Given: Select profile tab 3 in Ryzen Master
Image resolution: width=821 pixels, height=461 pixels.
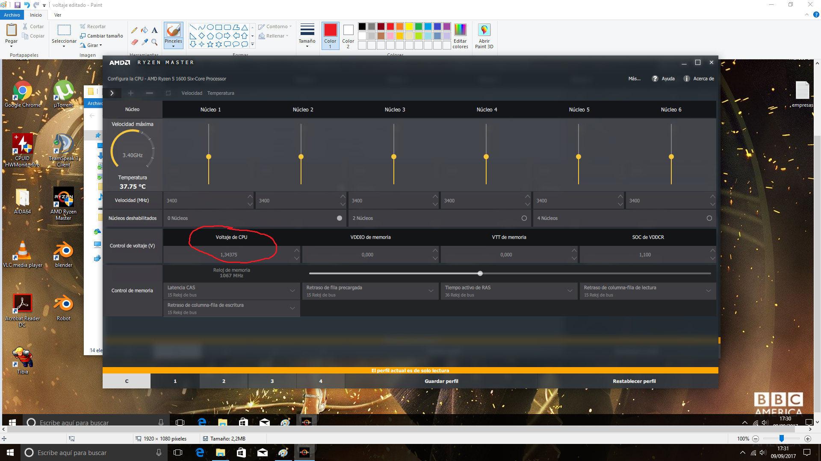Looking at the screenshot, I should 272,381.
